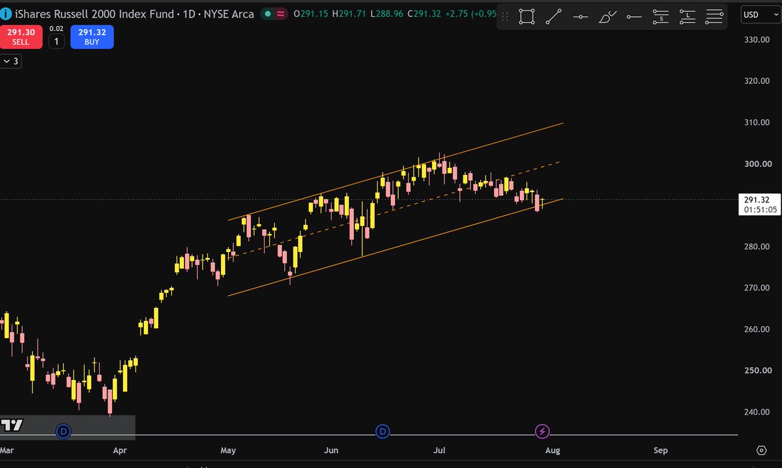
Task: Click the Jul label on time axis
Action: coord(440,450)
